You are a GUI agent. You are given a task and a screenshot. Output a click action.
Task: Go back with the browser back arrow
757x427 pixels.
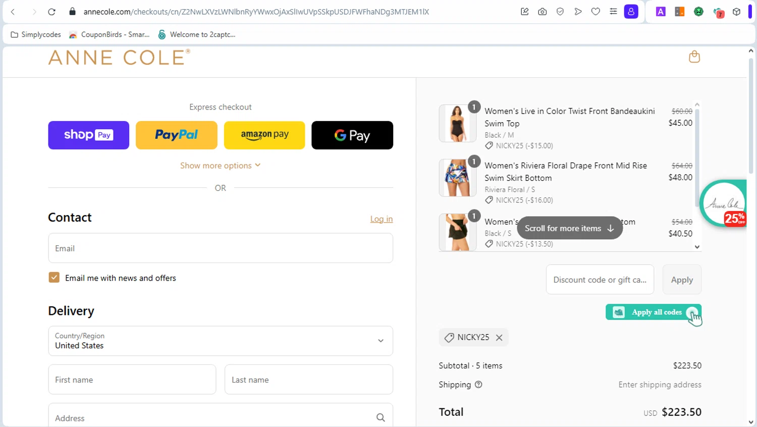click(13, 12)
